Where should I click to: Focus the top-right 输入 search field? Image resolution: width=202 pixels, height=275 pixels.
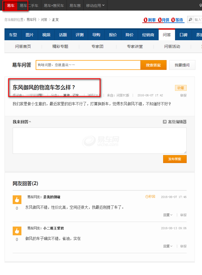198,20
